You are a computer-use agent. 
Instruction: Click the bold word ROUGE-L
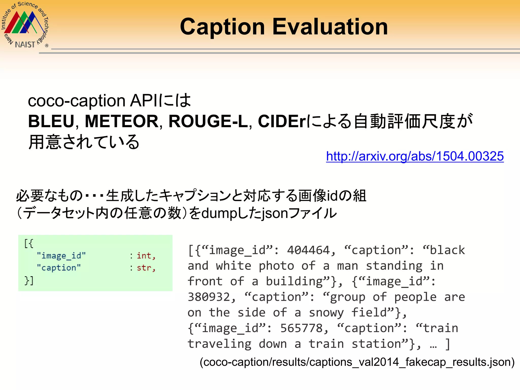click(208, 121)
